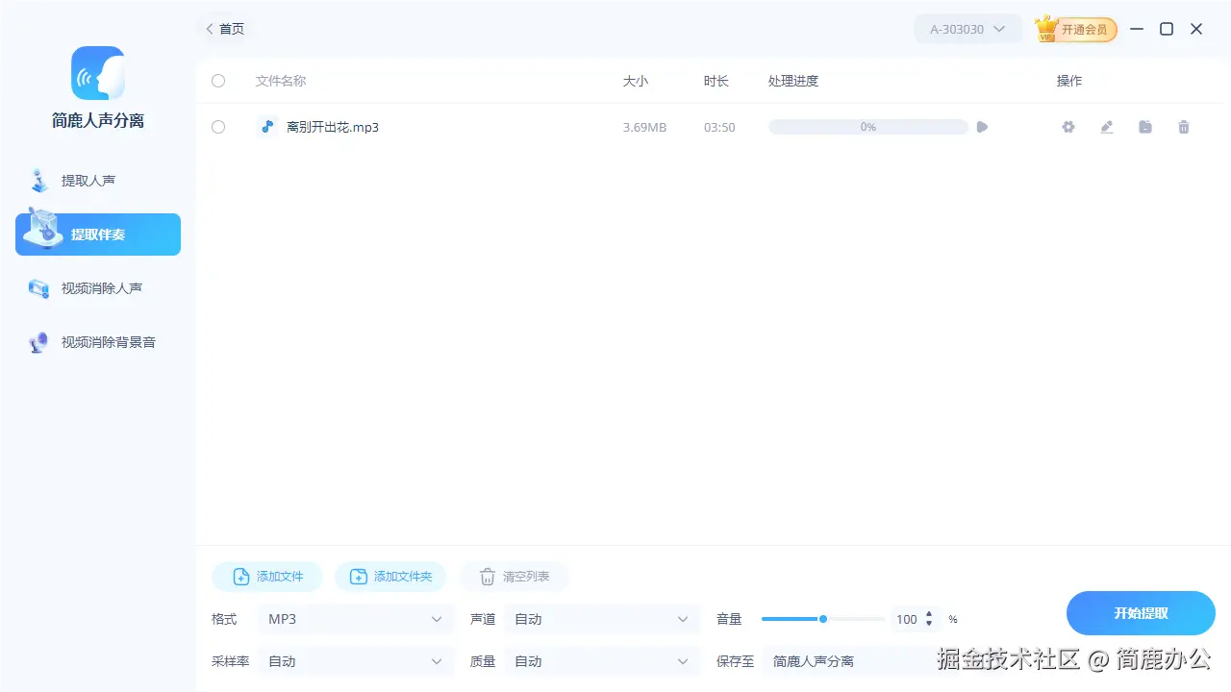Minimize the application window
Viewport: 1231px width, 692px height.
coord(1137,29)
